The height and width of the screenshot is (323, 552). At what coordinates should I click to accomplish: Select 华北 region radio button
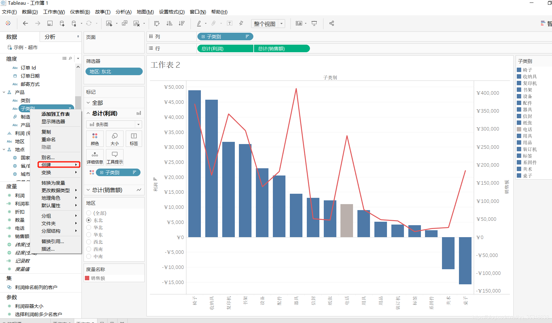tap(89, 228)
